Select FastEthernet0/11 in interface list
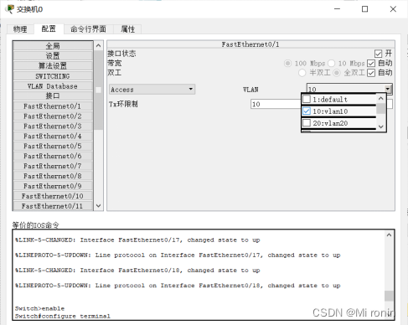Image resolution: width=408 pixels, height=325 pixels. coord(53,206)
